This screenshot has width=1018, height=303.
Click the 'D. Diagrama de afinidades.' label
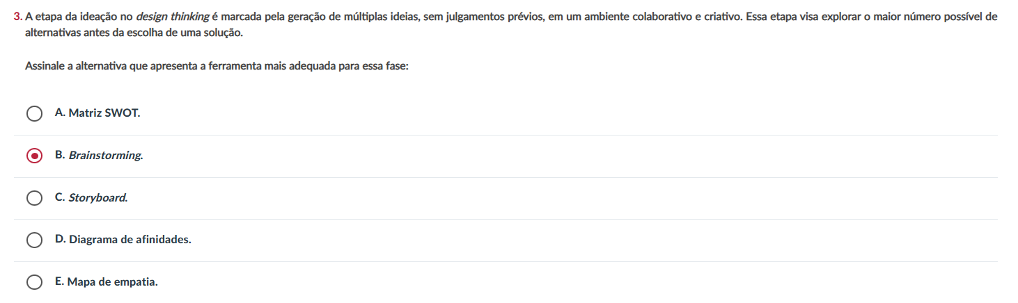pos(123,239)
